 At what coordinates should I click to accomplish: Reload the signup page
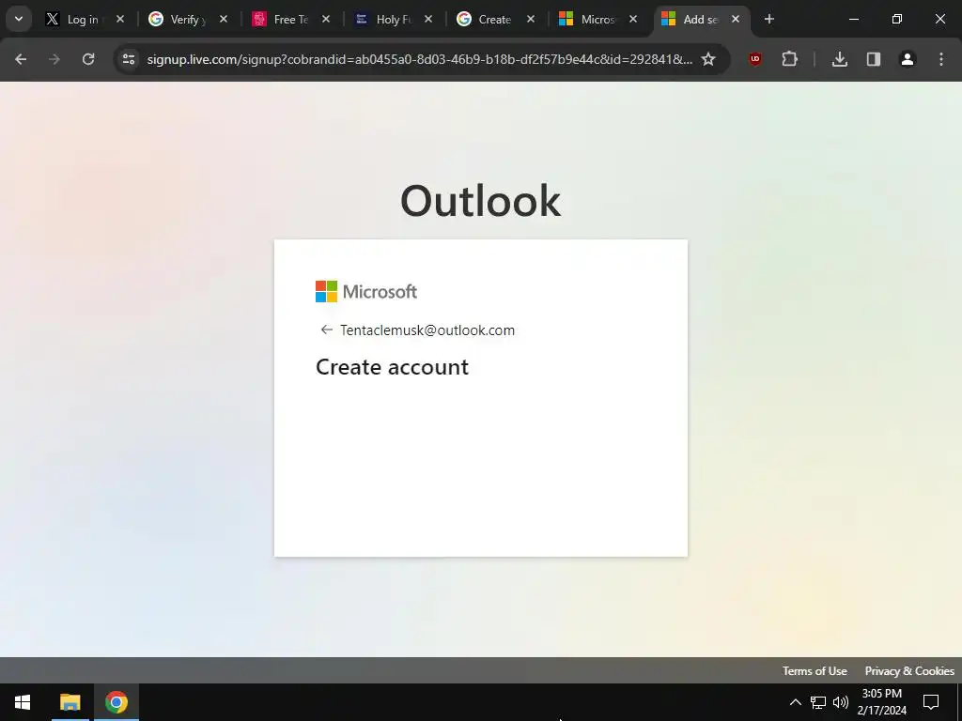click(88, 59)
